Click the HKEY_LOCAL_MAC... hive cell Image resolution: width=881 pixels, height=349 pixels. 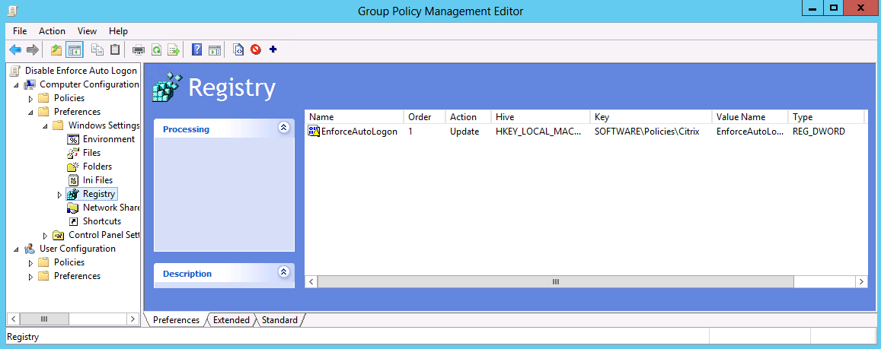539,132
